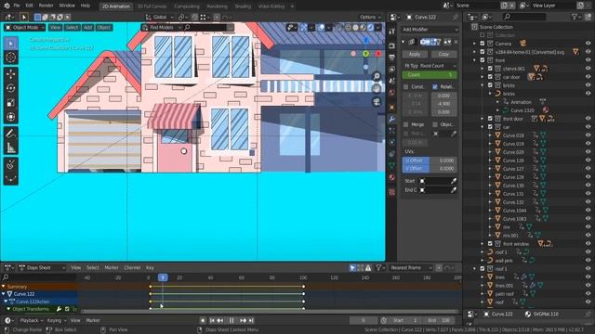Click the modifier Copy button
Screen dimensions: 595x334
(x=443, y=54)
